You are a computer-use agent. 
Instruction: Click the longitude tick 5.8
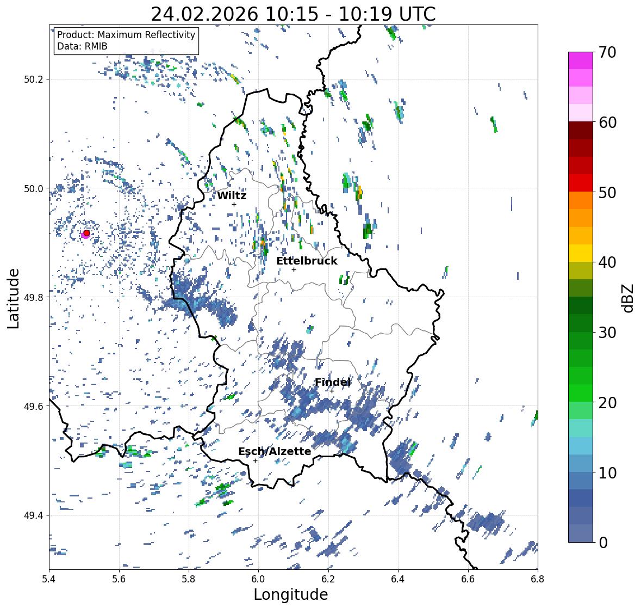tap(189, 579)
